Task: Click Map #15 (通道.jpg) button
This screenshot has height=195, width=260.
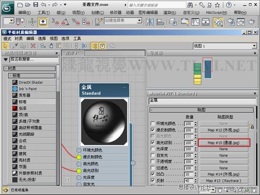Action: pyautogui.click(x=224, y=143)
